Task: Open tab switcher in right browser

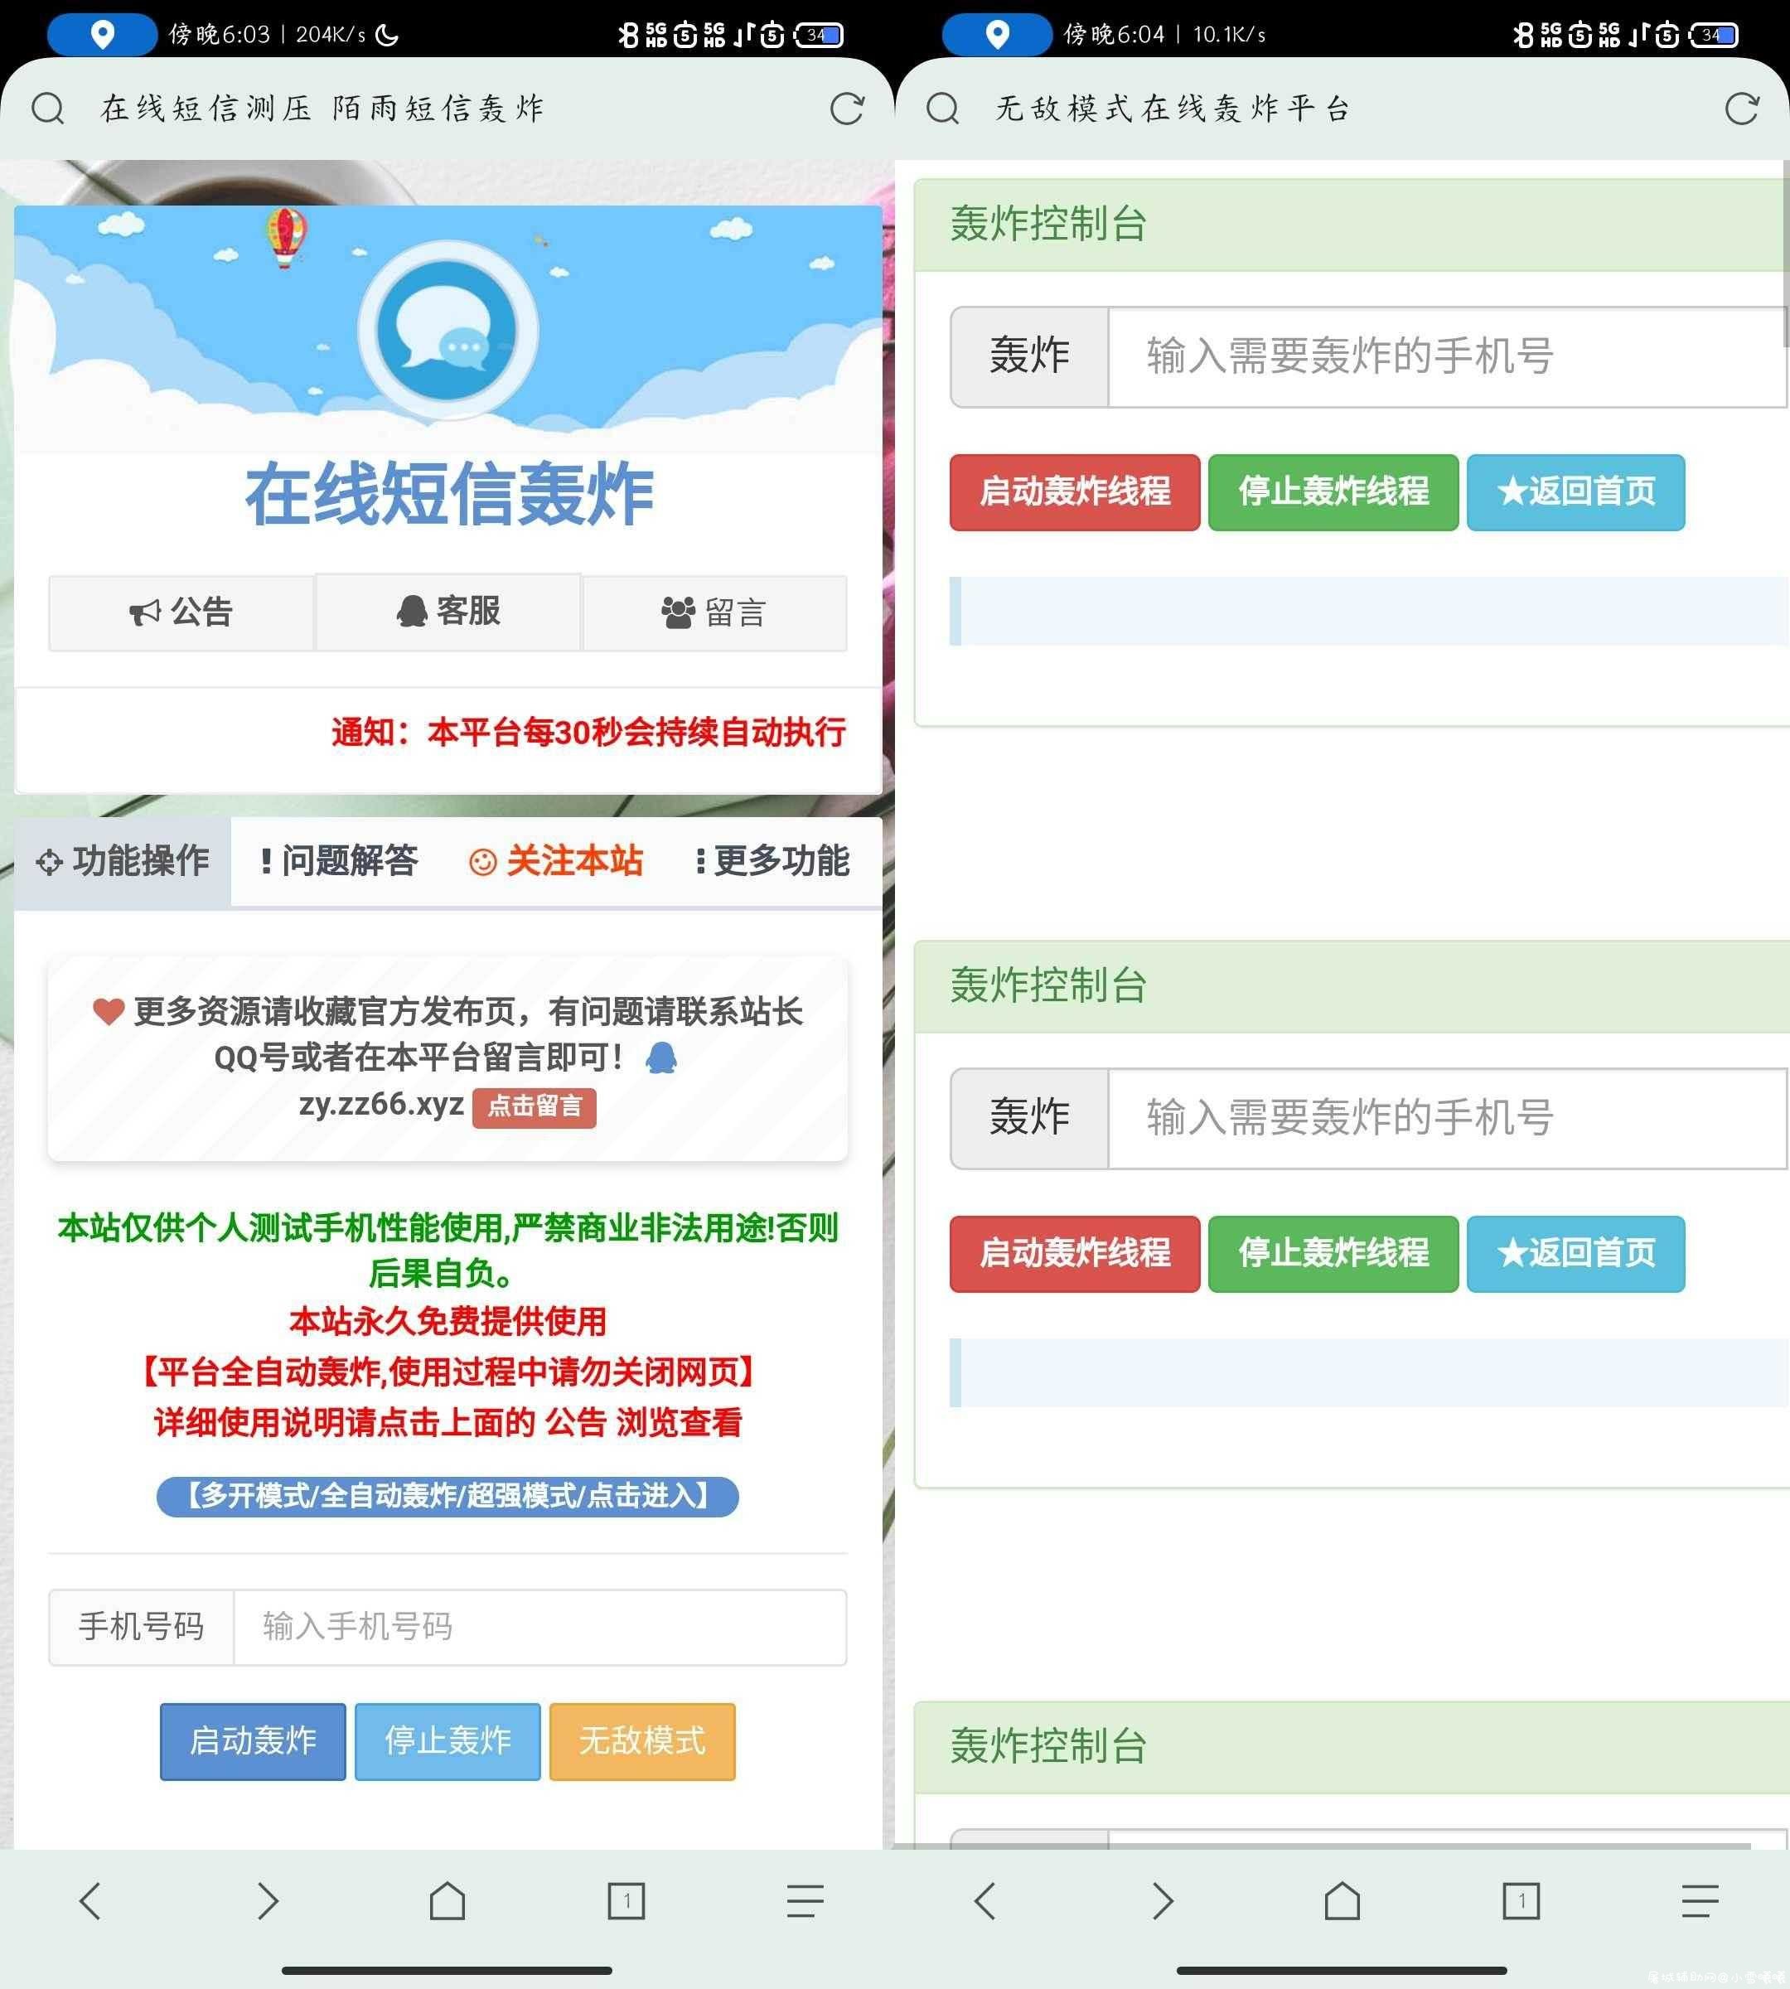Action: click(1521, 1901)
